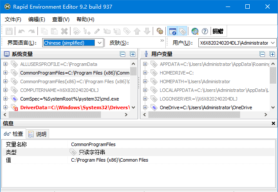Select the red DriverData variable row
The height and width of the screenshot is (192, 278).
(75, 107)
